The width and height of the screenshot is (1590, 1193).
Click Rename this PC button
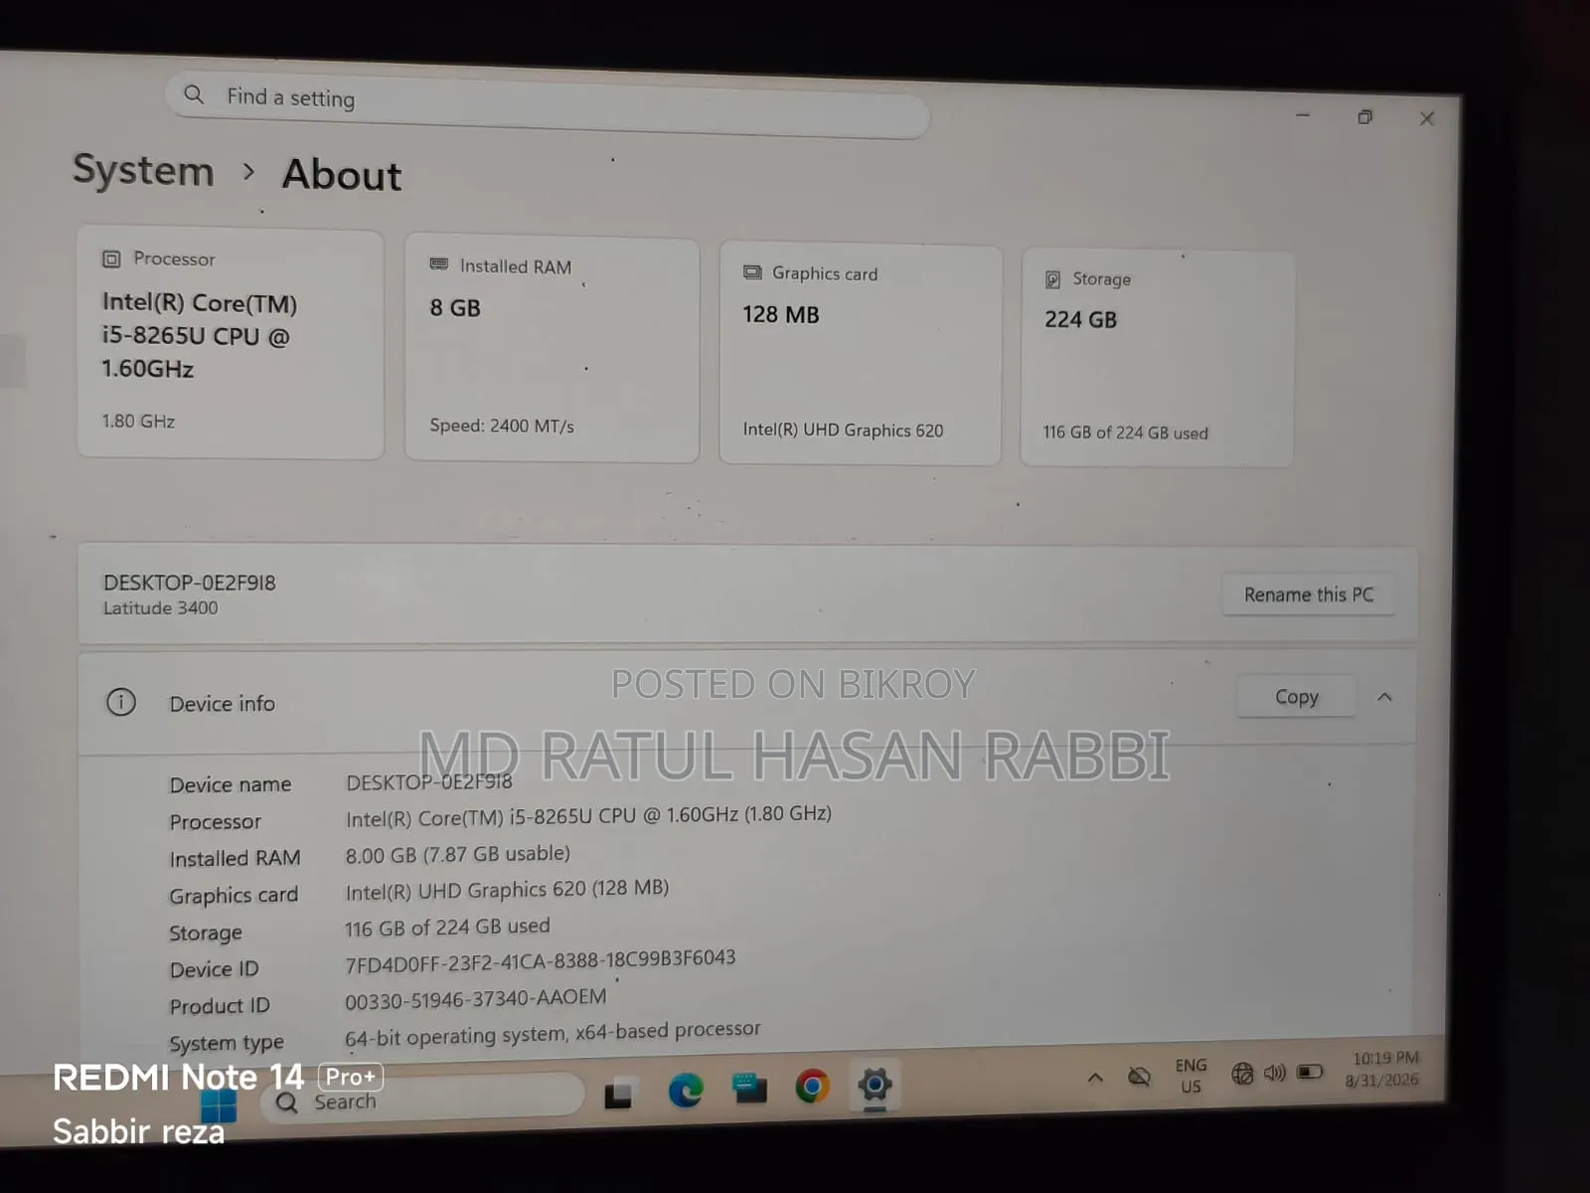coord(1308,595)
